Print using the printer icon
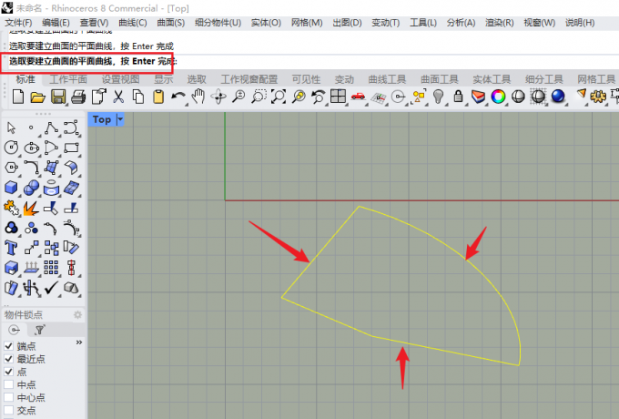 (x=78, y=97)
